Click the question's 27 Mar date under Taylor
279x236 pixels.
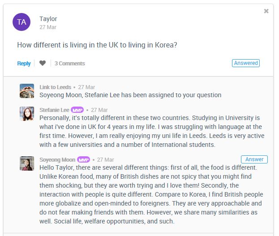pyautogui.click(x=48, y=27)
